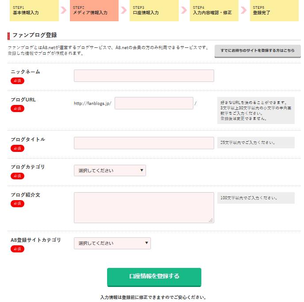Screen dimensions: 304x302
Task: Click the 必須 badge under ブログ紹介文
Action: click(17, 204)
